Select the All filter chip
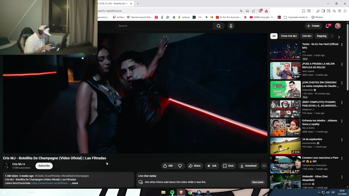The image size is (349, 196). coord(274,36)
